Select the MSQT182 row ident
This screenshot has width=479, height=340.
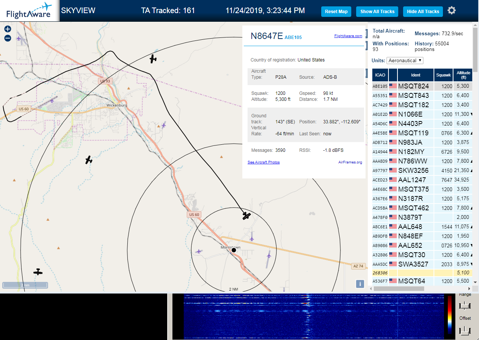[x=413, y=105]
